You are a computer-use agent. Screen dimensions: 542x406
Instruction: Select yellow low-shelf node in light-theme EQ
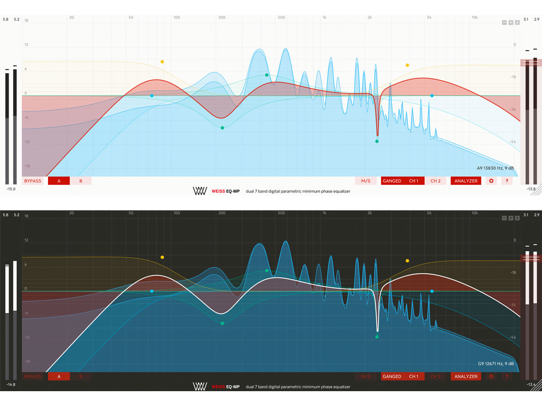click(162, 62)
